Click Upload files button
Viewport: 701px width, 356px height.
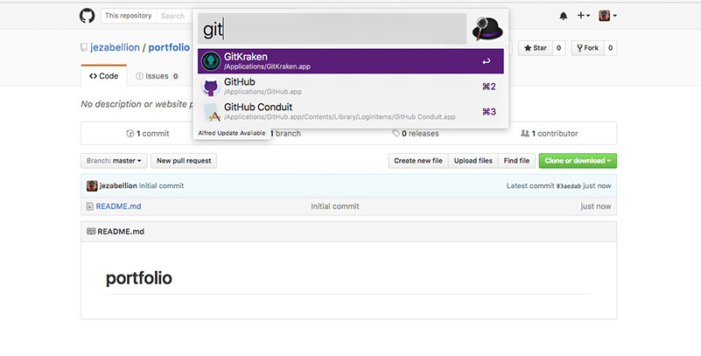pyautogui.click(x=473, y=161)
